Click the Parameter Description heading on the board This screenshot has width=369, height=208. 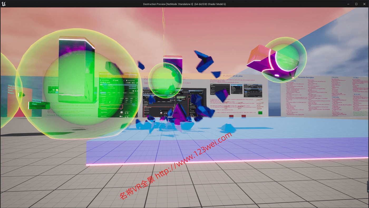[306, 78]
